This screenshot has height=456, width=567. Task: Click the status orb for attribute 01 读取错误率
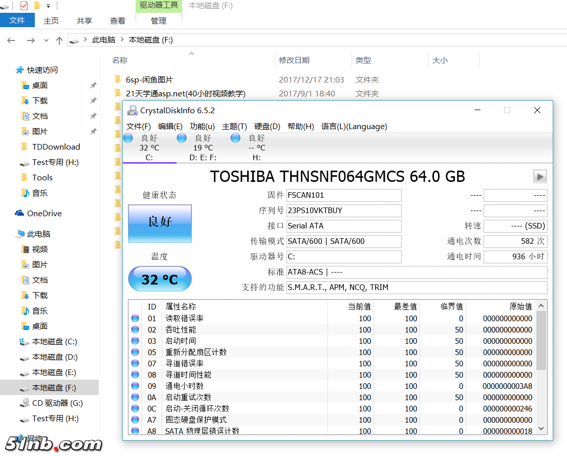[135, 318]
